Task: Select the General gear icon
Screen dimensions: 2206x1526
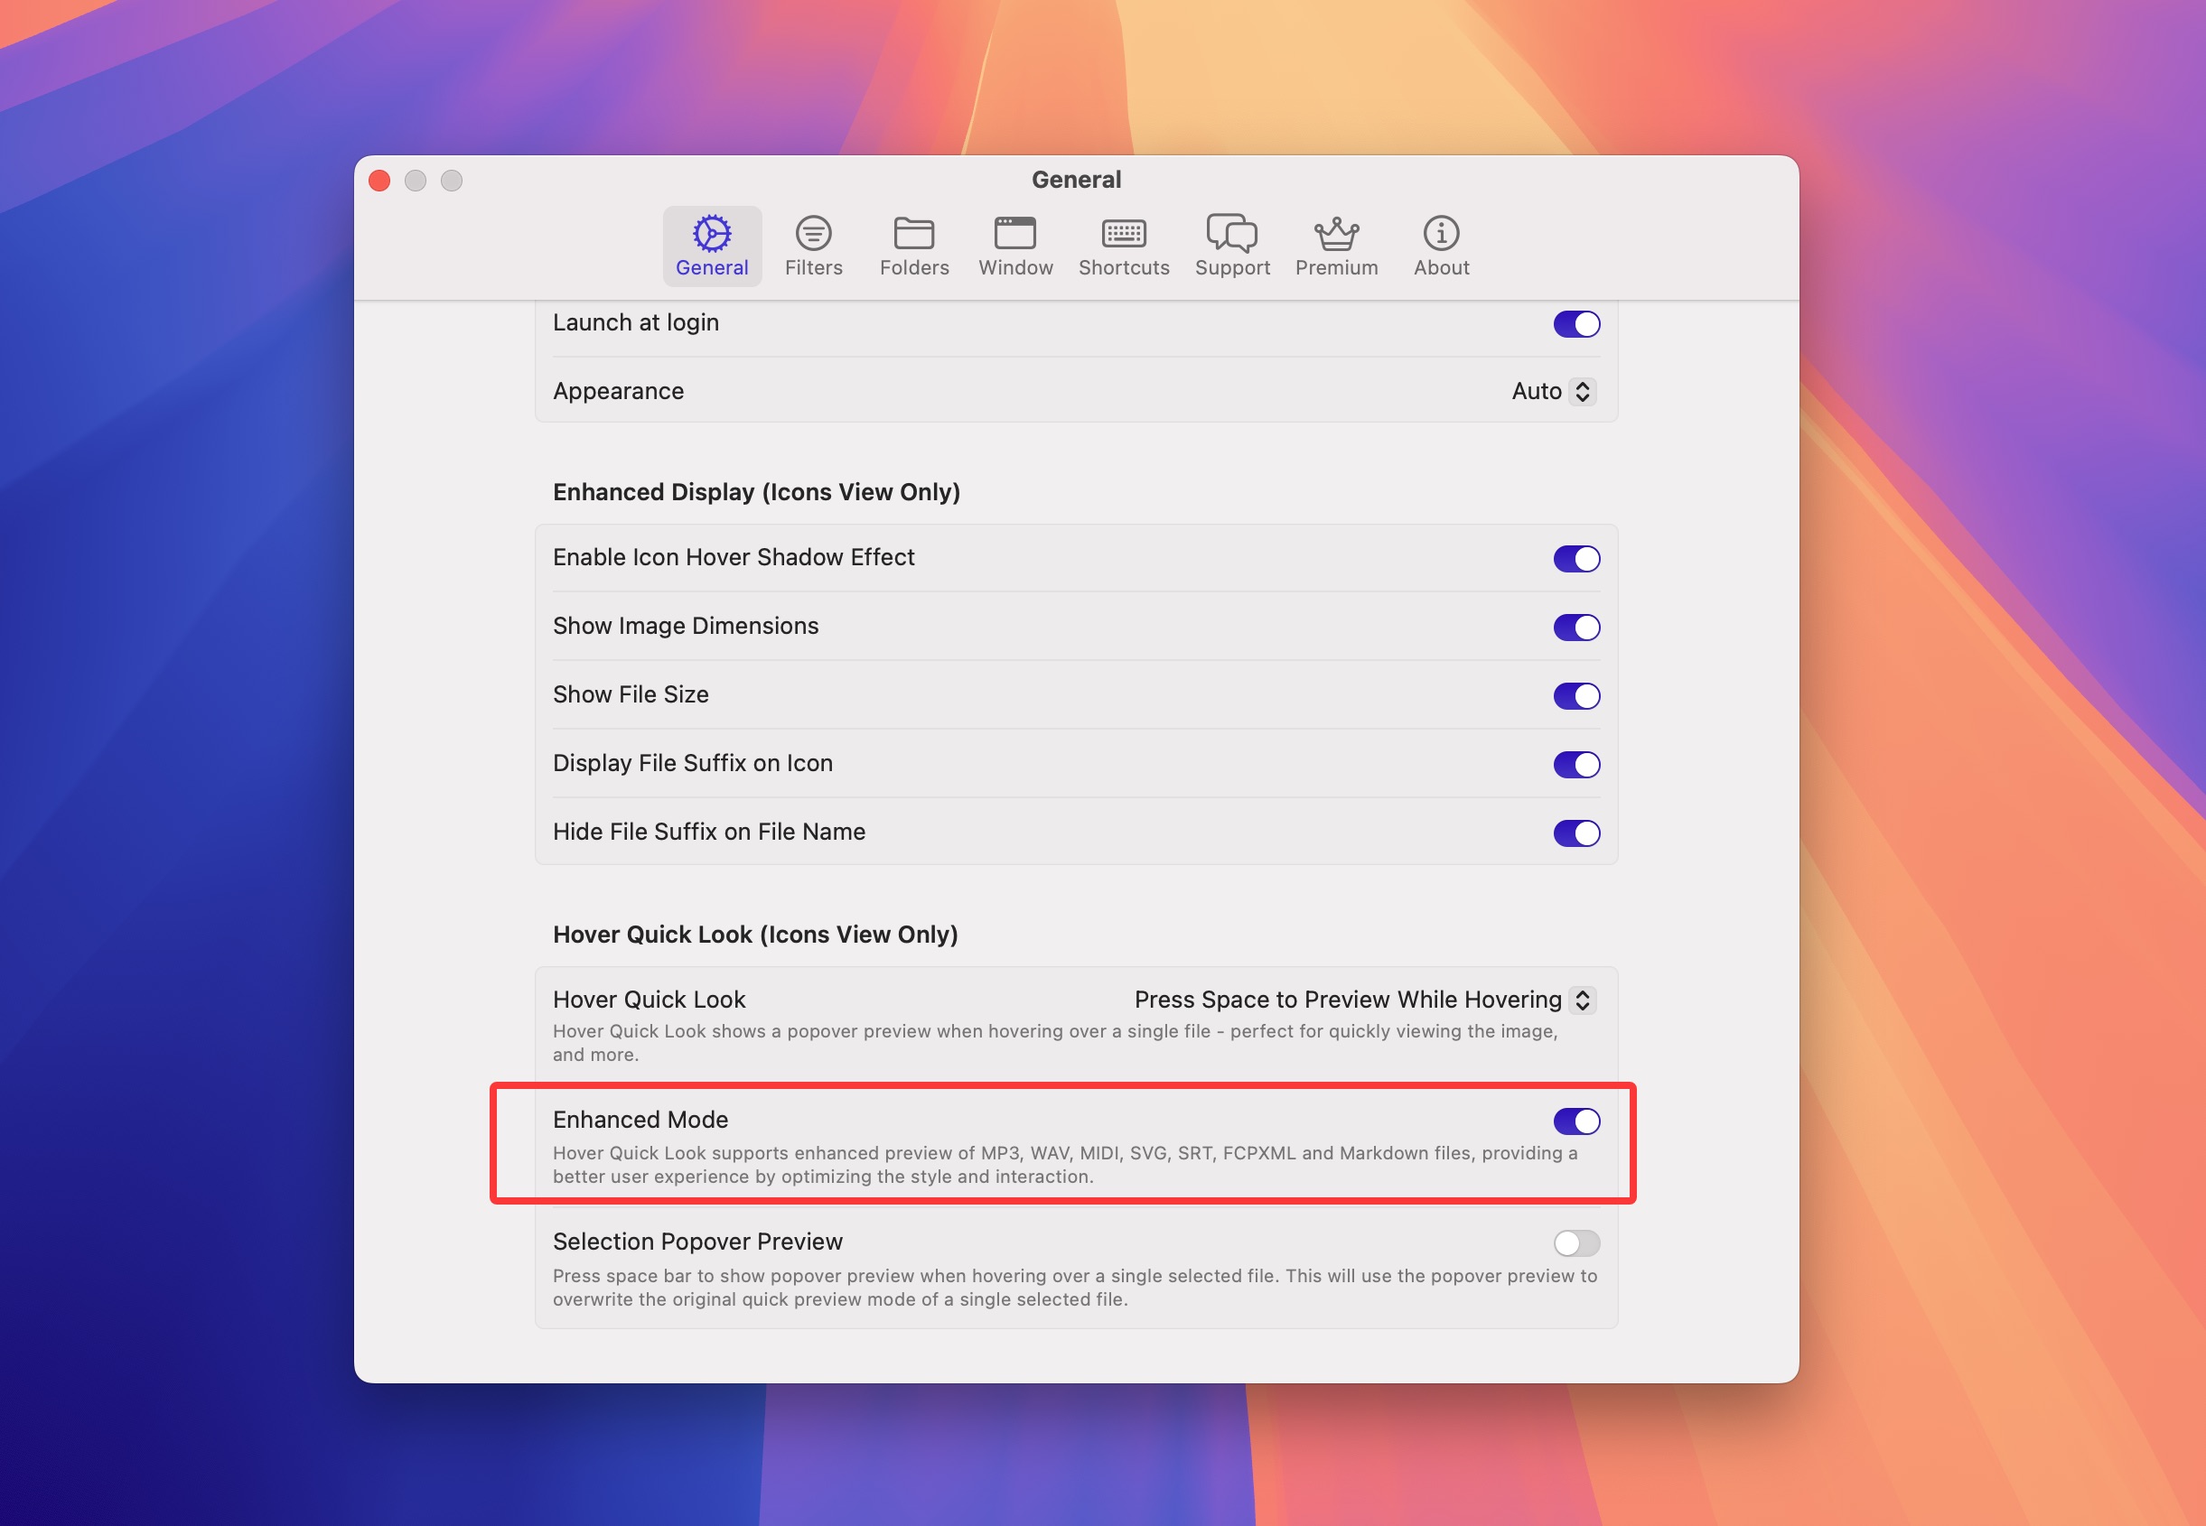Action: click(712, 233)
